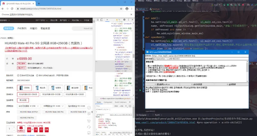Toggle the .cls class editor

coord(121,106)
